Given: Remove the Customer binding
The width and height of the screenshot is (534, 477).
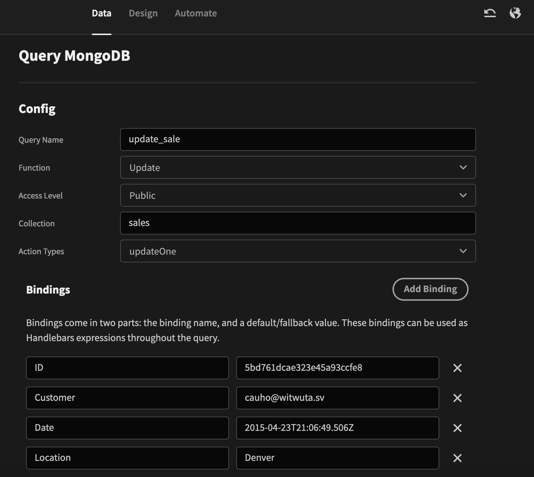Looking at the screenshot, I should click(x=458, y=398).
